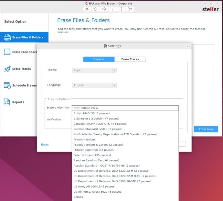Image resolution: width=223 pixels, height=201 pixels.
Task: Click the Erase Now button
Action: (x=206, y=129)
